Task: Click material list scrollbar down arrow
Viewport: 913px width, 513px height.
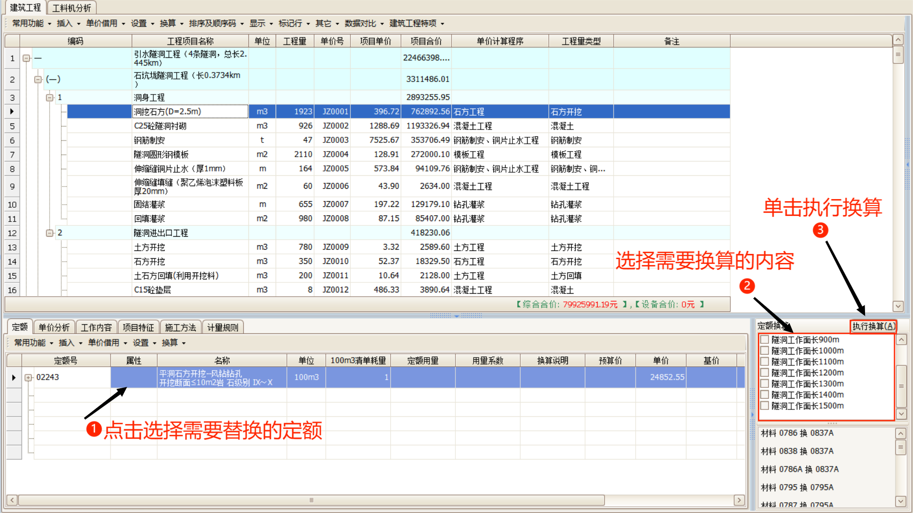Action: point(901,501)
